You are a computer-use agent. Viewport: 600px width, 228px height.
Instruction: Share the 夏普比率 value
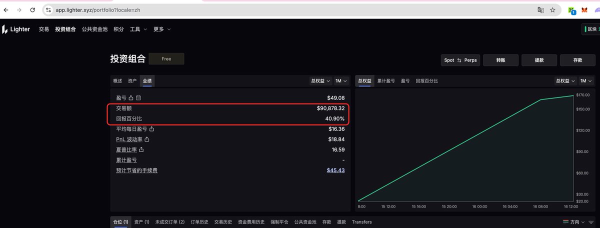click(x=141, y=149)
